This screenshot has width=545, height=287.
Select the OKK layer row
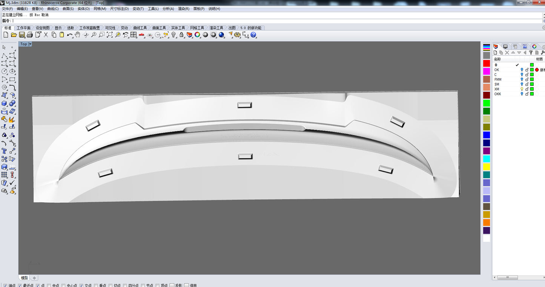pos(519,94)
